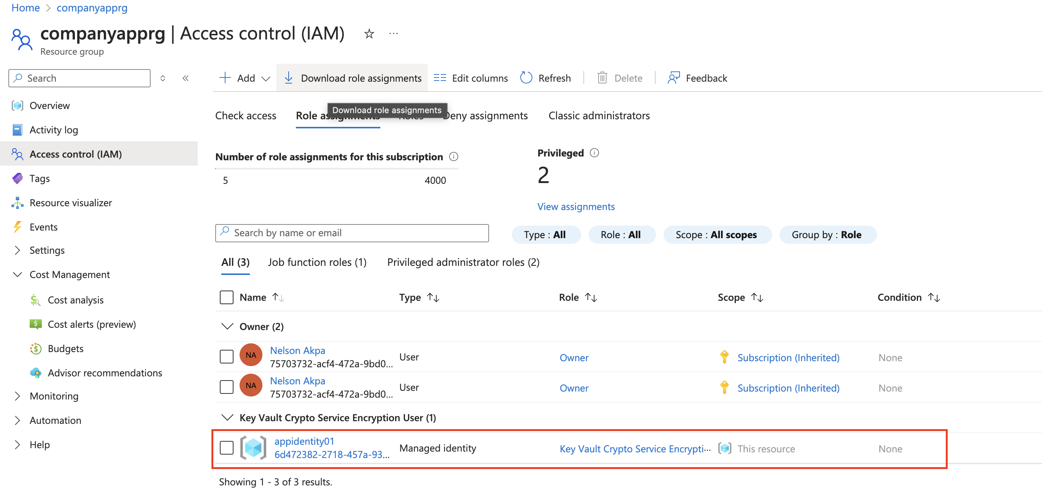
Task: Open the Type : All filter
Action: 546,235
